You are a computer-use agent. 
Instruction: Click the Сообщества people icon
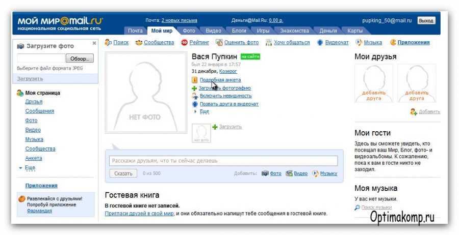pos(139,43)
